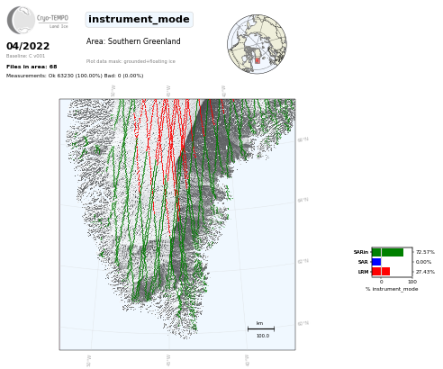Select the LRM legend label
443x369 pixels.
[x=363, y=272]
